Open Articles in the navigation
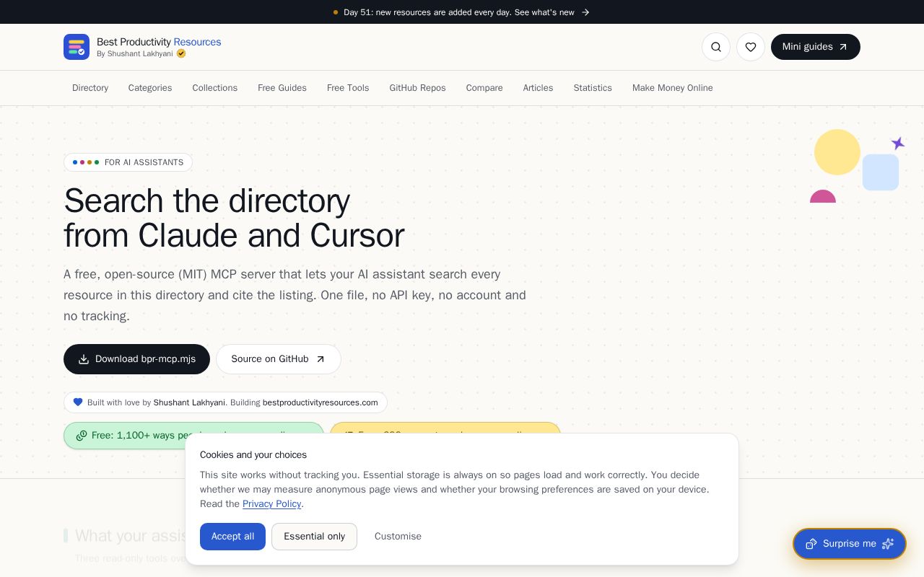Image resolution: width=924 pixels, height=577 pixels. point(538,88)
